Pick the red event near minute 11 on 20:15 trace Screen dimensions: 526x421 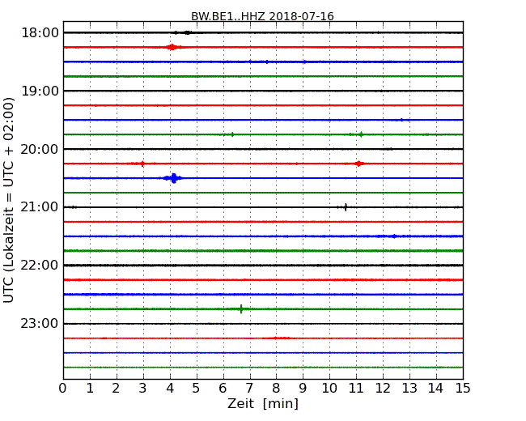(x=359, y=164)
